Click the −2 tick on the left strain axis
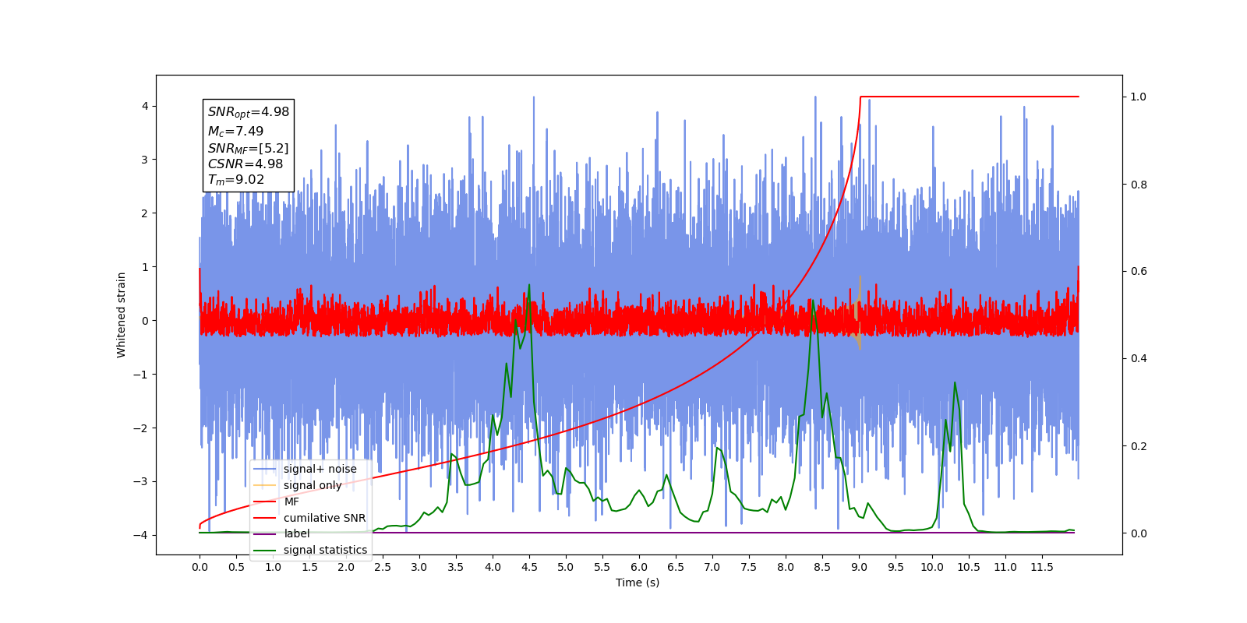This screenshot has width=1247, height=623. tap(141, 428)
